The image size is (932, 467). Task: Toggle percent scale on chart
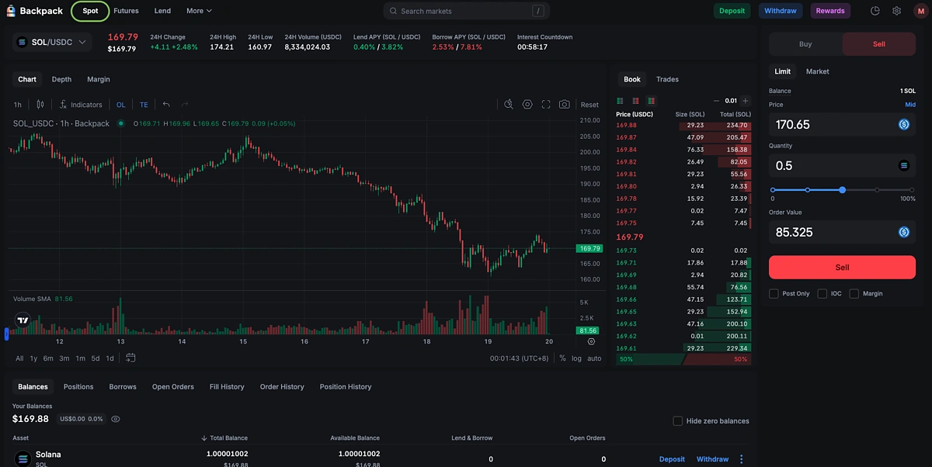point(562,358)
